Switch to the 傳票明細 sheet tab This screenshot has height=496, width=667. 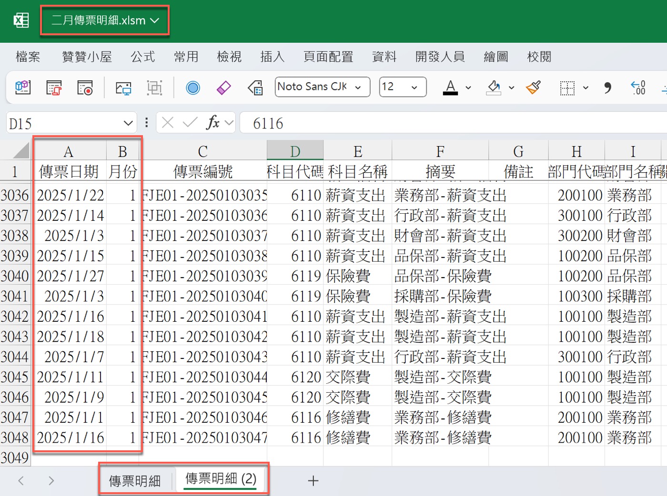coord(135,481)
